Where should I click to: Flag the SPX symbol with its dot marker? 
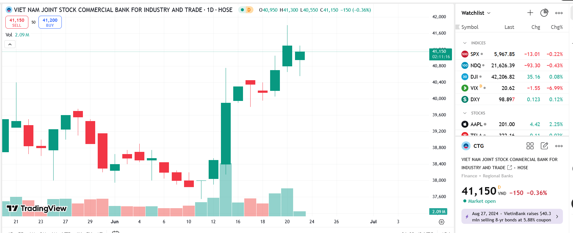482,54
